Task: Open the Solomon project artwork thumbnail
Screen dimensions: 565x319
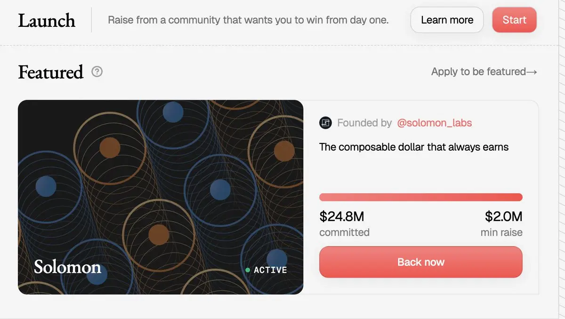Action: click(160, 188)
